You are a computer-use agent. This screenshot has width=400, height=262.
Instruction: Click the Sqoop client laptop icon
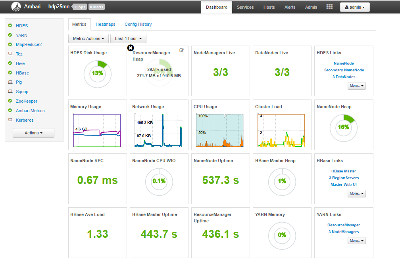10,91
